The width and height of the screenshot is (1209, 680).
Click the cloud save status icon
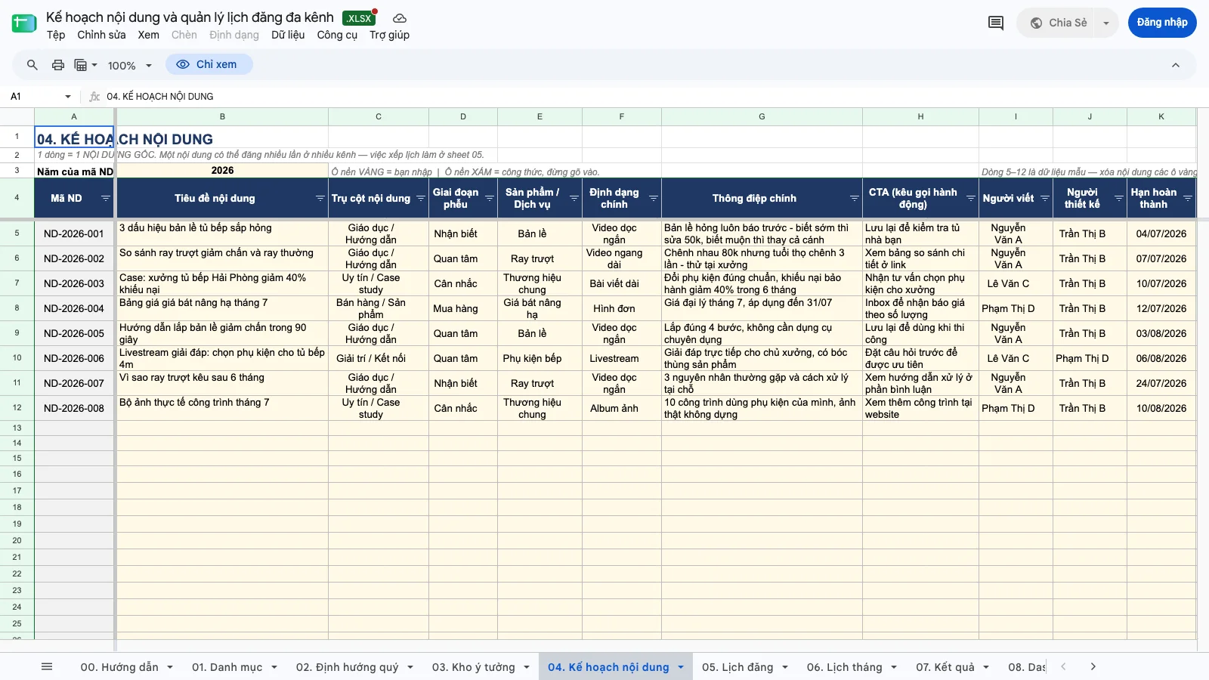(400, 18)
